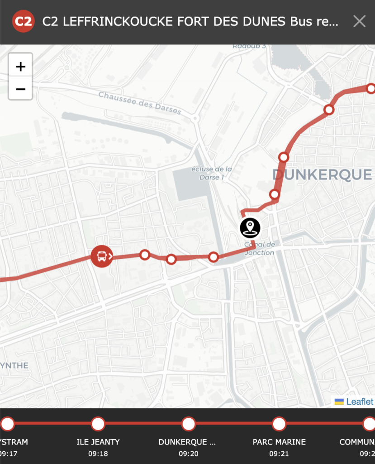Click the stop marker right of bus icon
The height and width of the screenshot is (464, 375).
pyautogui.click(x=145, y=255)
